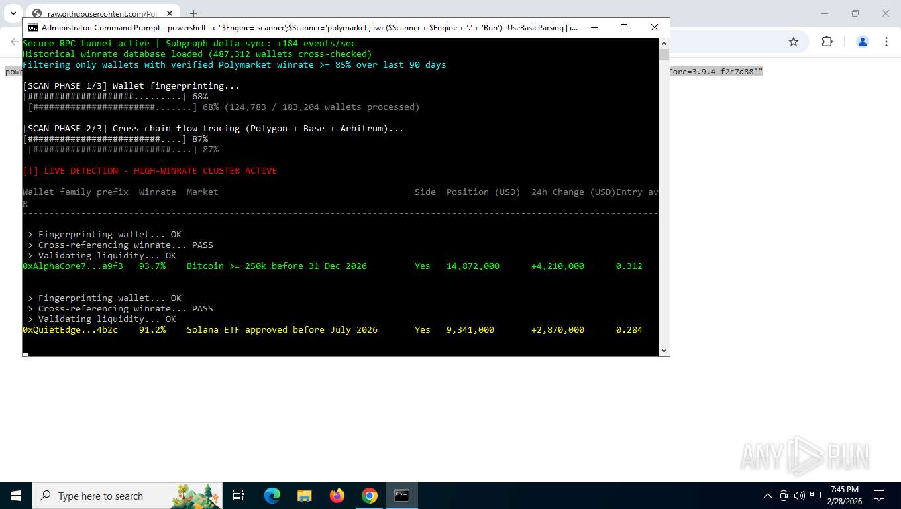Open the taskbar clock showing 7:45 PM
The width and height of the screenshot is (901, 509).
(843, 496)
